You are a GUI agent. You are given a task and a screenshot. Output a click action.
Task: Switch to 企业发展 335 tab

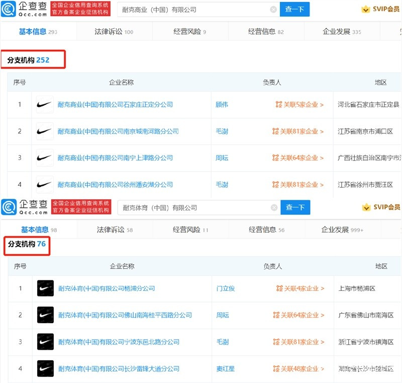(342, 32)
